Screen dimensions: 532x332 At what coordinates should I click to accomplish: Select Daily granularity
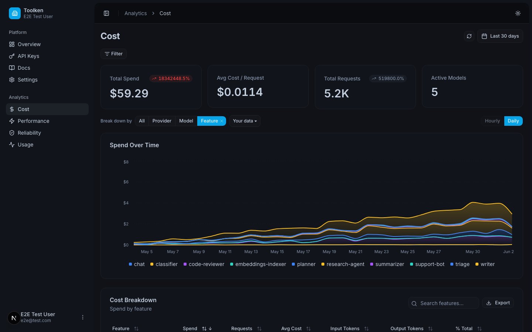pos(513,121)
